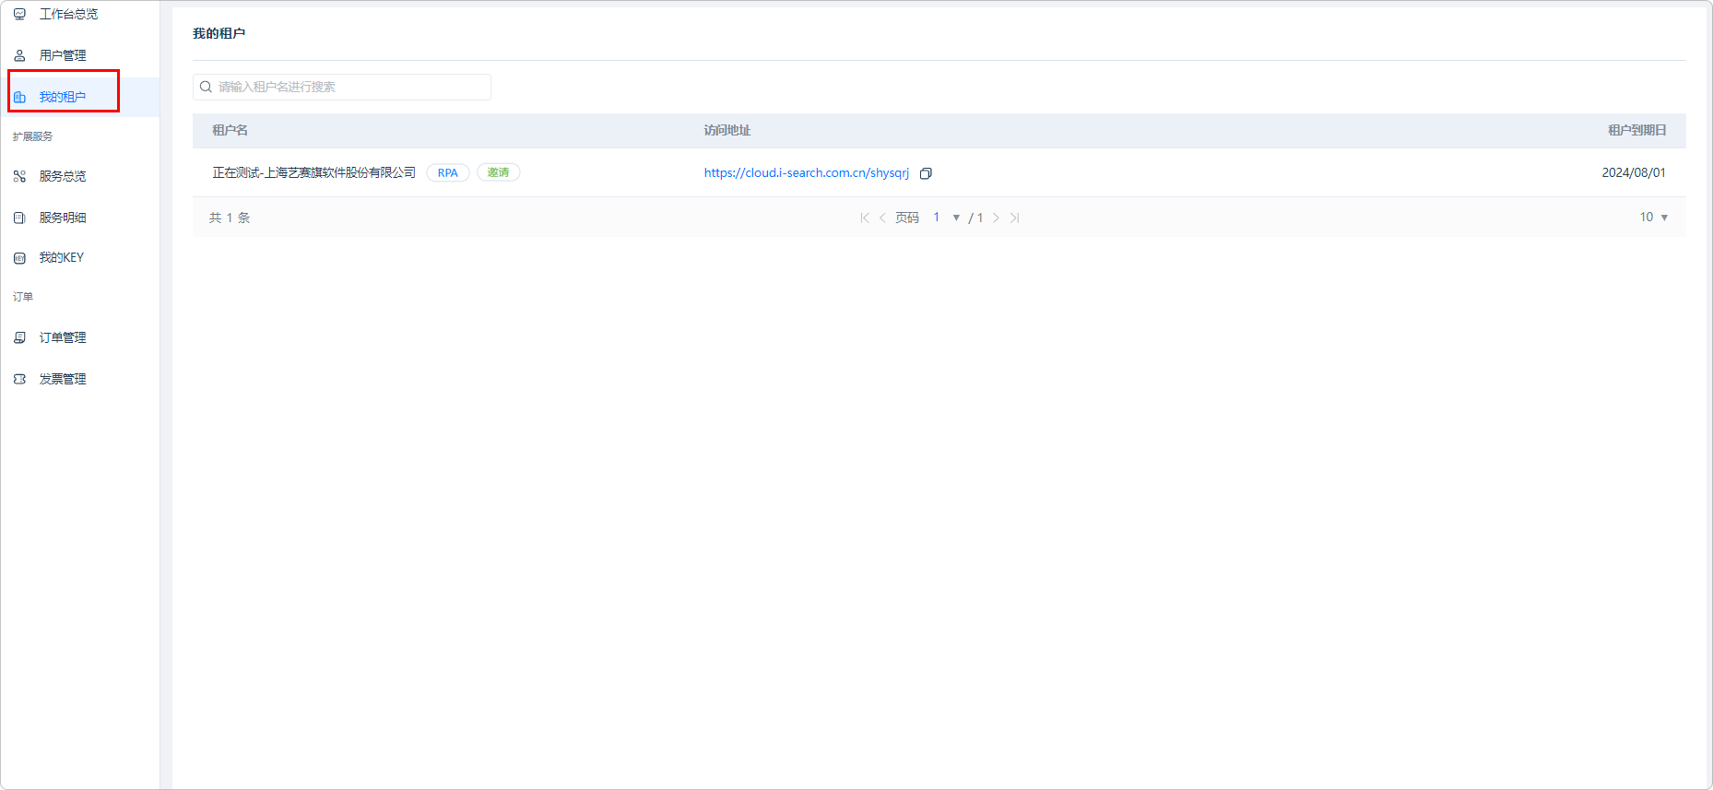Click the 我的租户 building icon

[19, 97]
